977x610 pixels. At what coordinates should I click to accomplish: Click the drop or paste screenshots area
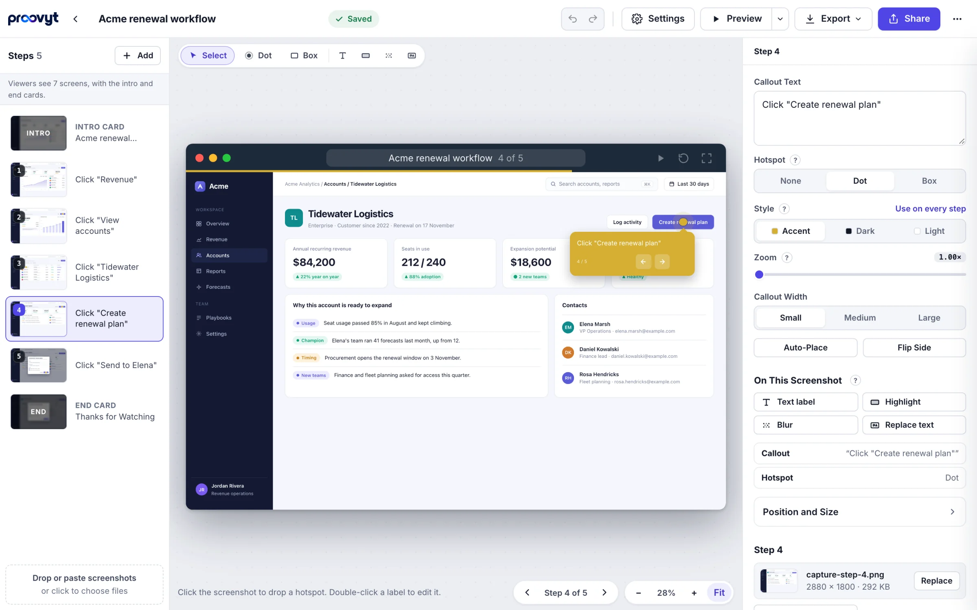(x=84, y=584)
